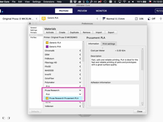Click the purple Generic PVA color swatch
The height and width of the screenshot is (122, 163).
tap(47, 47)
